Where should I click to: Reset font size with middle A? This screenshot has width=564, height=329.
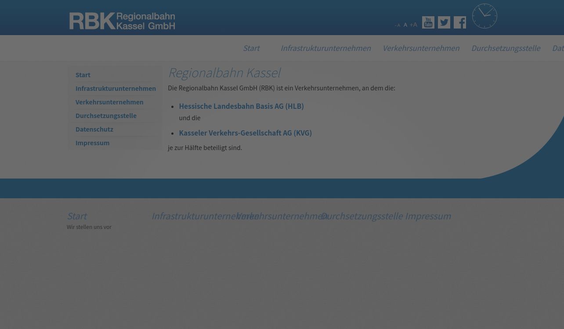(x=405, y=25)
